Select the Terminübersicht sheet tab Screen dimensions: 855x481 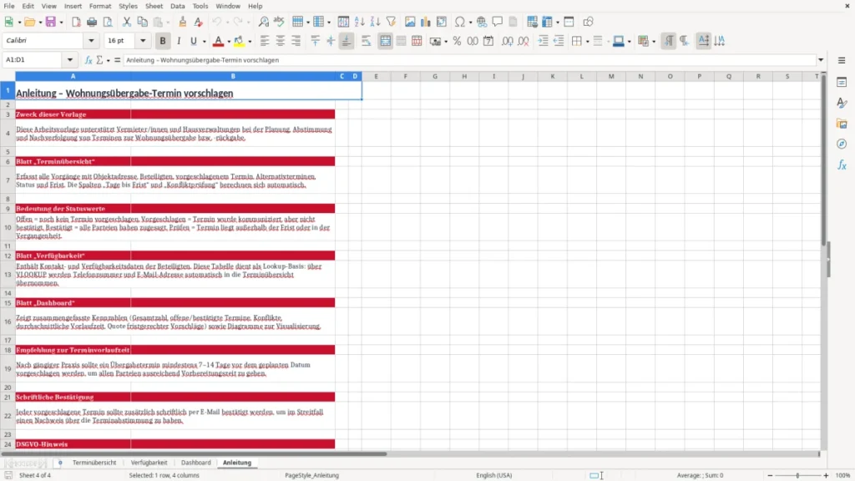click(x=94, y=463)
